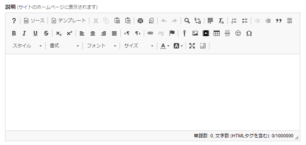Click the Copy icon
306x145 pixels.
click(106, 21)
